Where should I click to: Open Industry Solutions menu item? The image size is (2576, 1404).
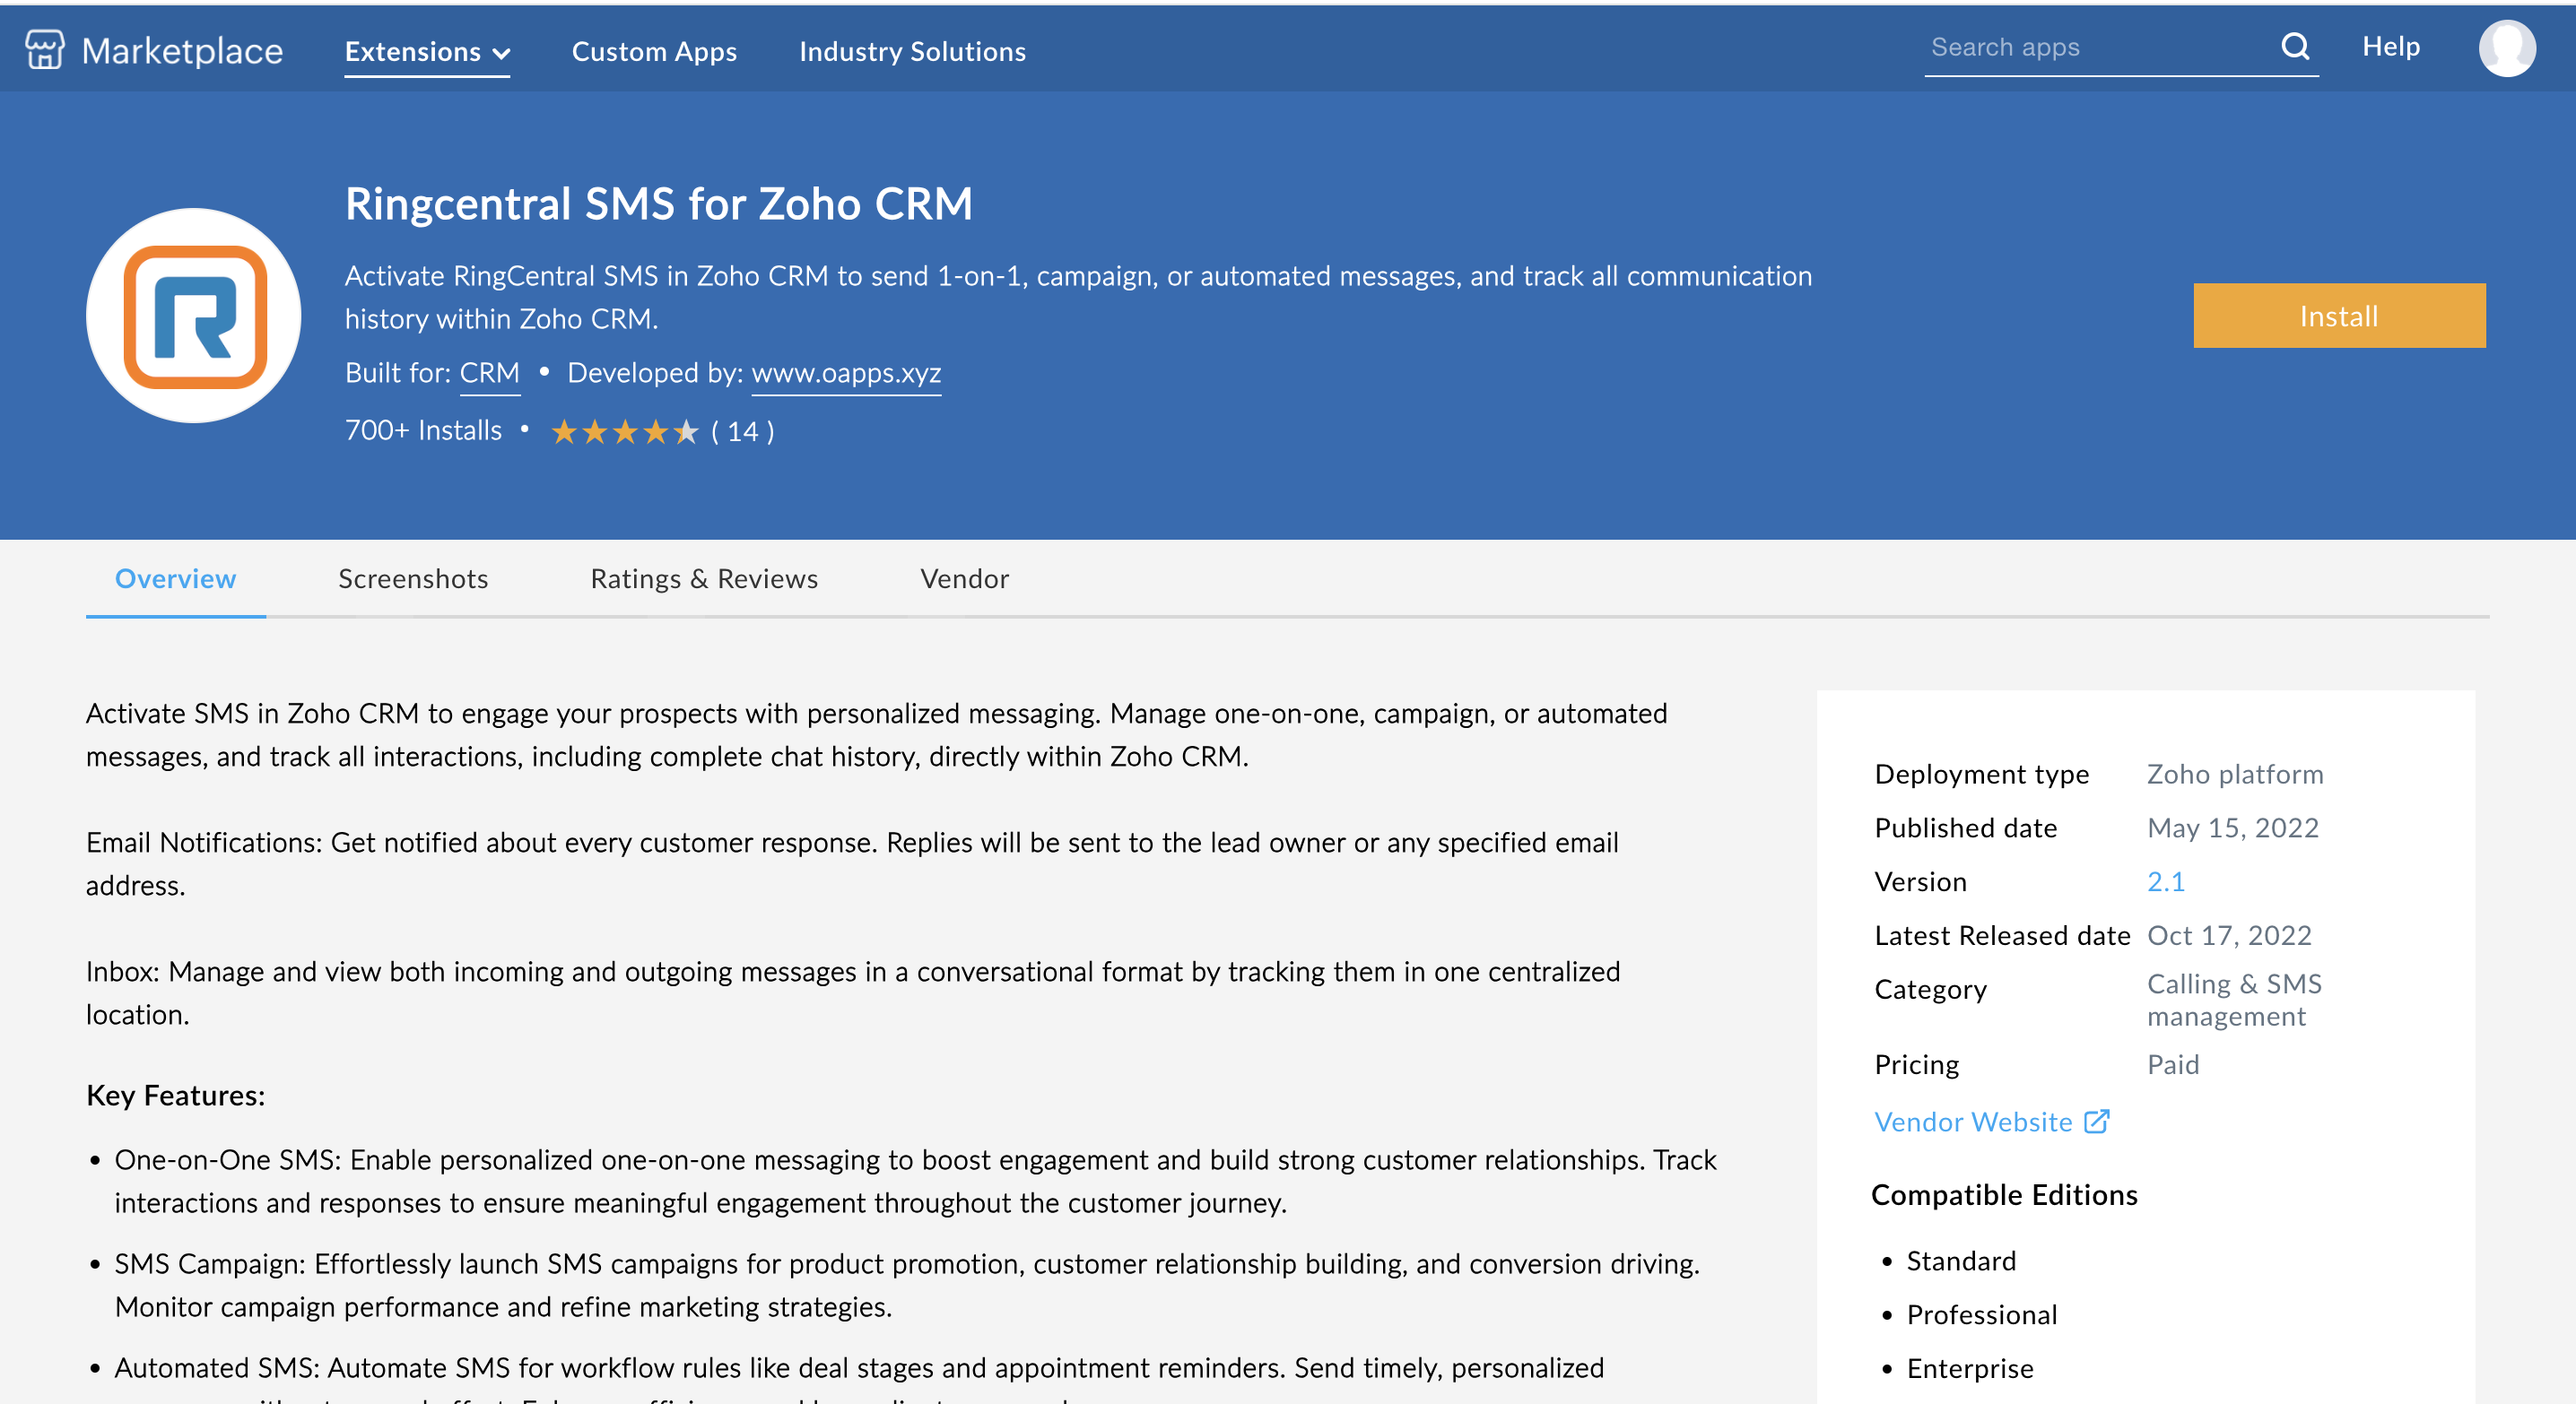[912, 52]
